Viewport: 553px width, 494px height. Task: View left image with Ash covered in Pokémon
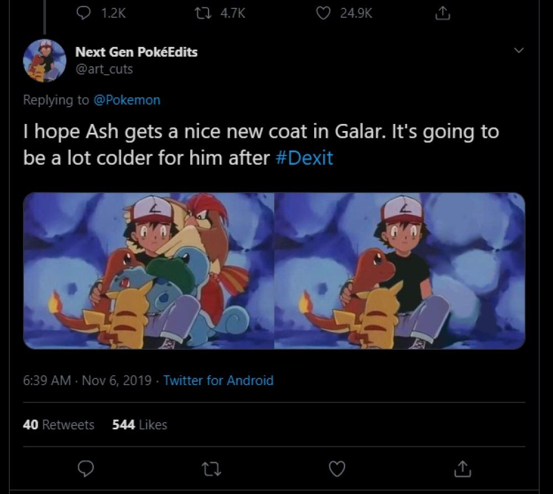[149, 271]
